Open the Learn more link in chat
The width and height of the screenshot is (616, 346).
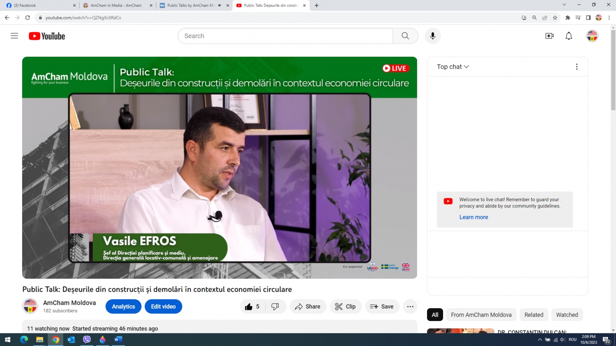(x=473, y=217)
